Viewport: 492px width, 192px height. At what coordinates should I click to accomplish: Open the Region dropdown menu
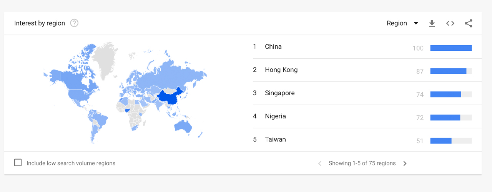pos(397,23)
